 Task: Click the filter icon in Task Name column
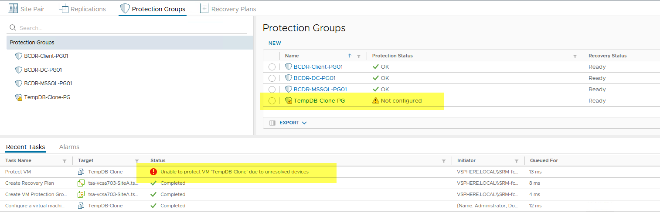coord(65,161)
